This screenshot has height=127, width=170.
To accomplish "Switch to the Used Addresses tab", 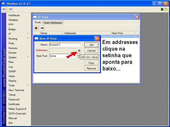I will click(x=53, y=23).
